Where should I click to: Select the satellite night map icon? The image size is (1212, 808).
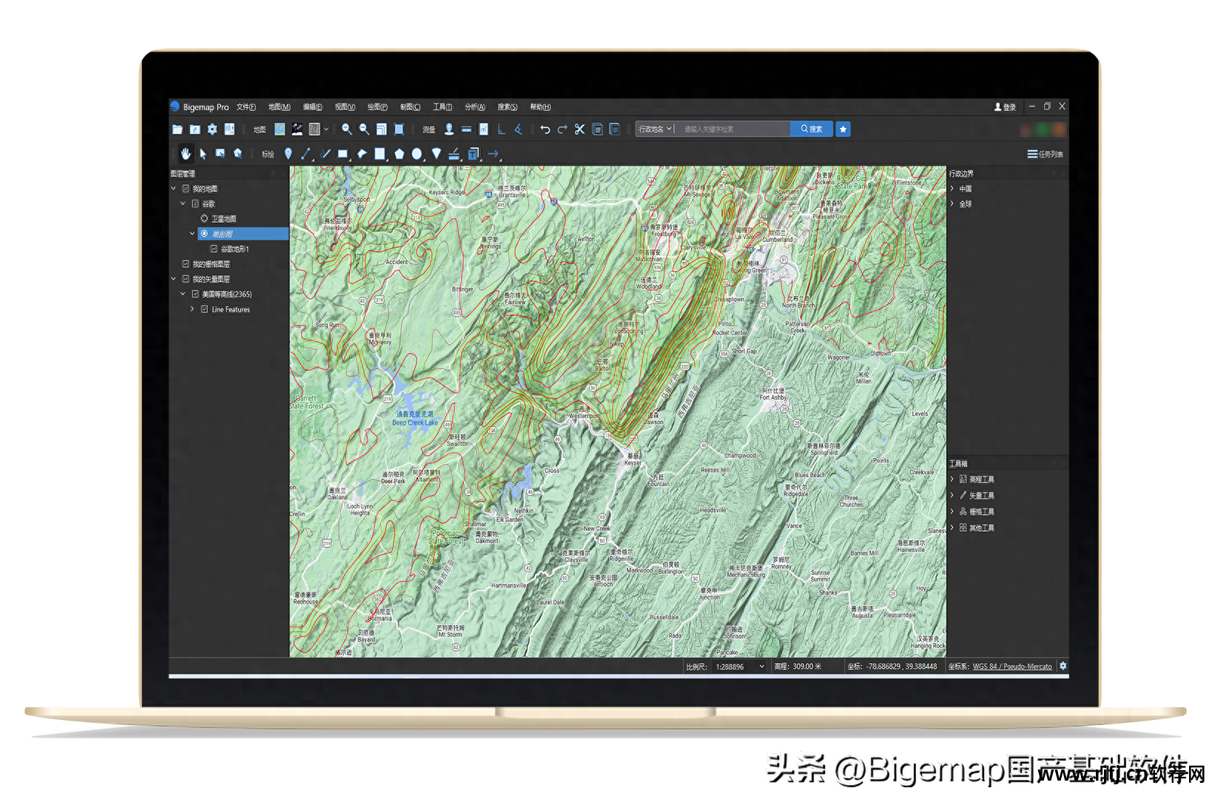[297, 129]
